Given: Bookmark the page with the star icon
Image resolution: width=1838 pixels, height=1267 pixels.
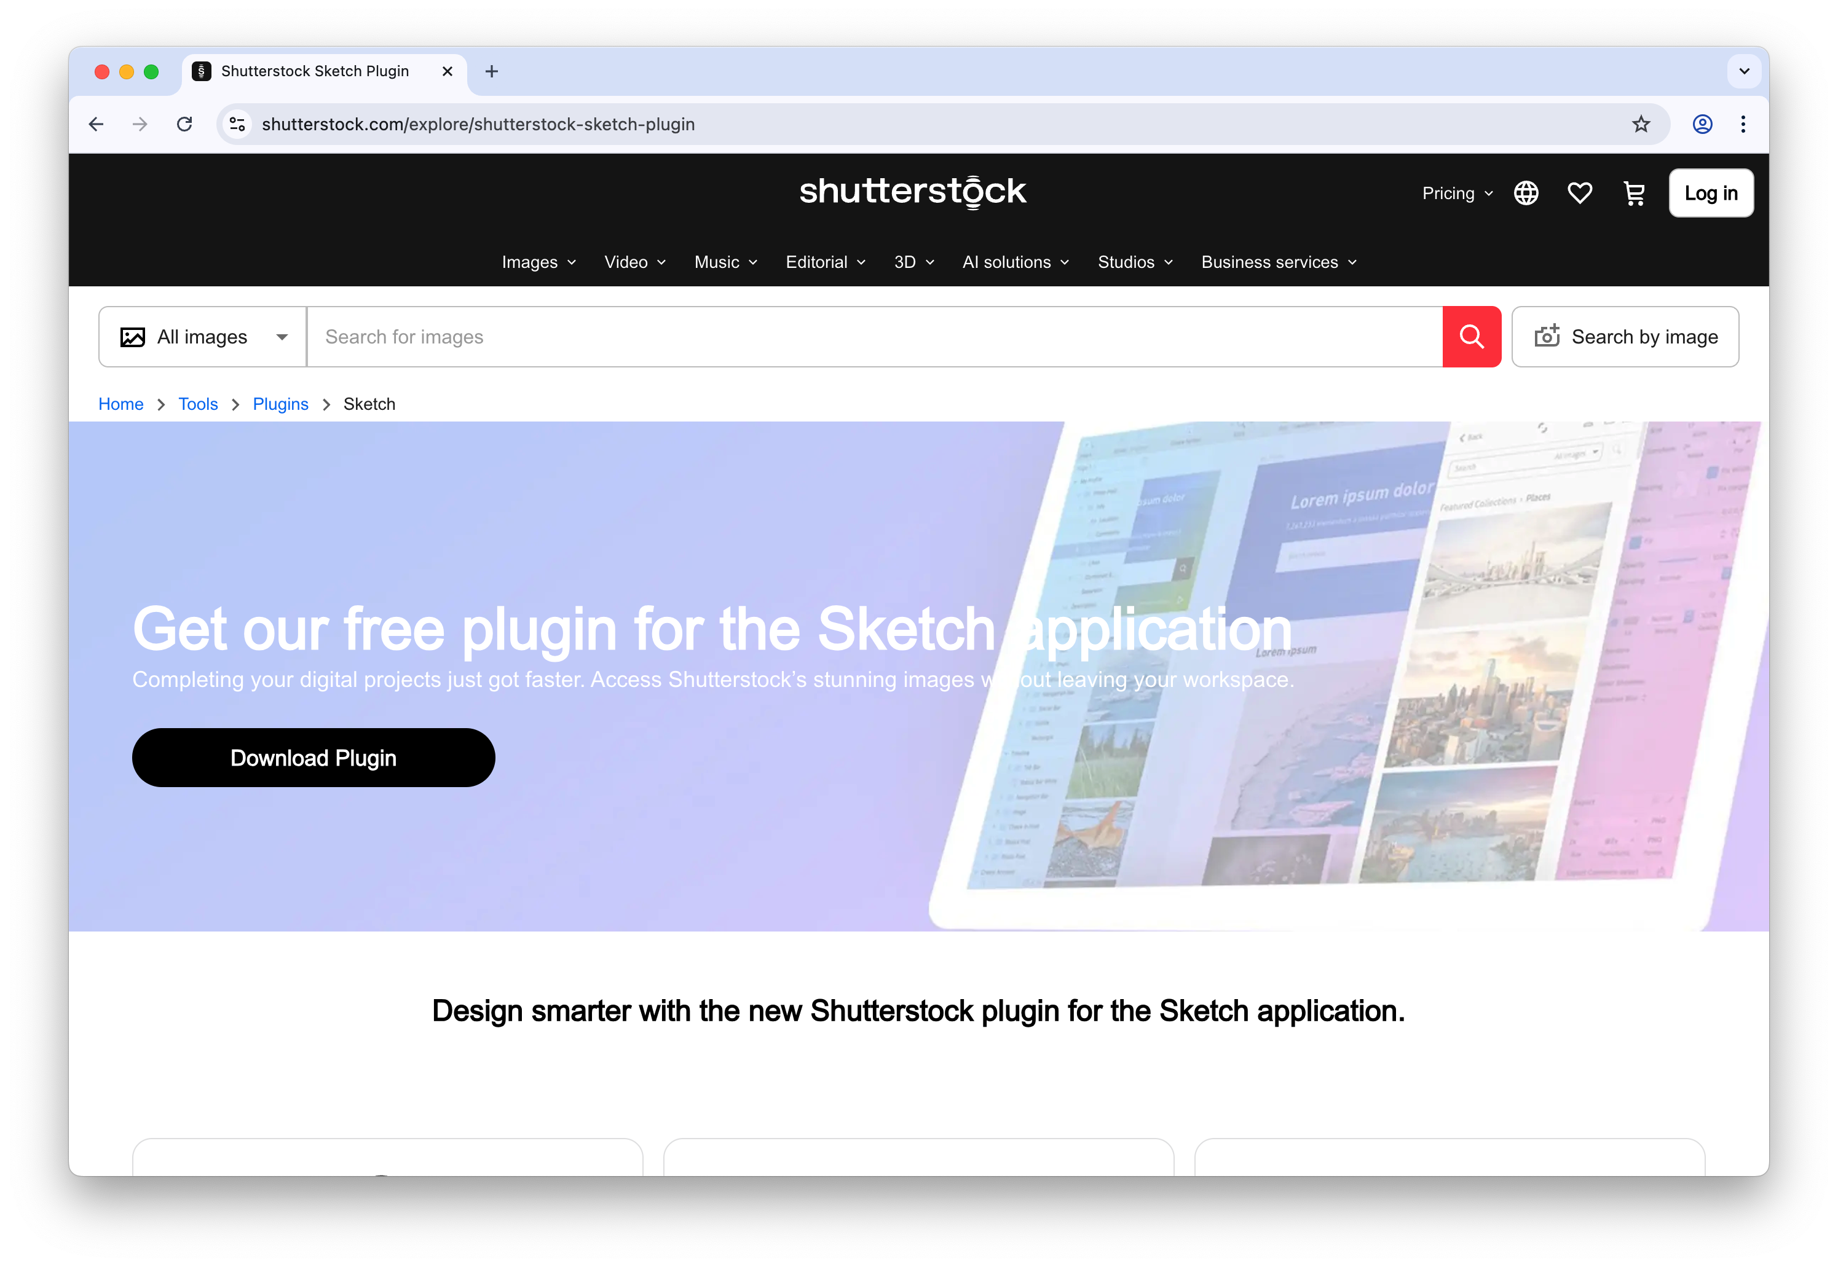Looking at the screenshot, I should 1640,124.
